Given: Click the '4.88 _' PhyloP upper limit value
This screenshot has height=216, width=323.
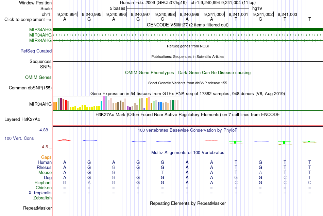Looking at the screenshot, I should pos(46,130).
